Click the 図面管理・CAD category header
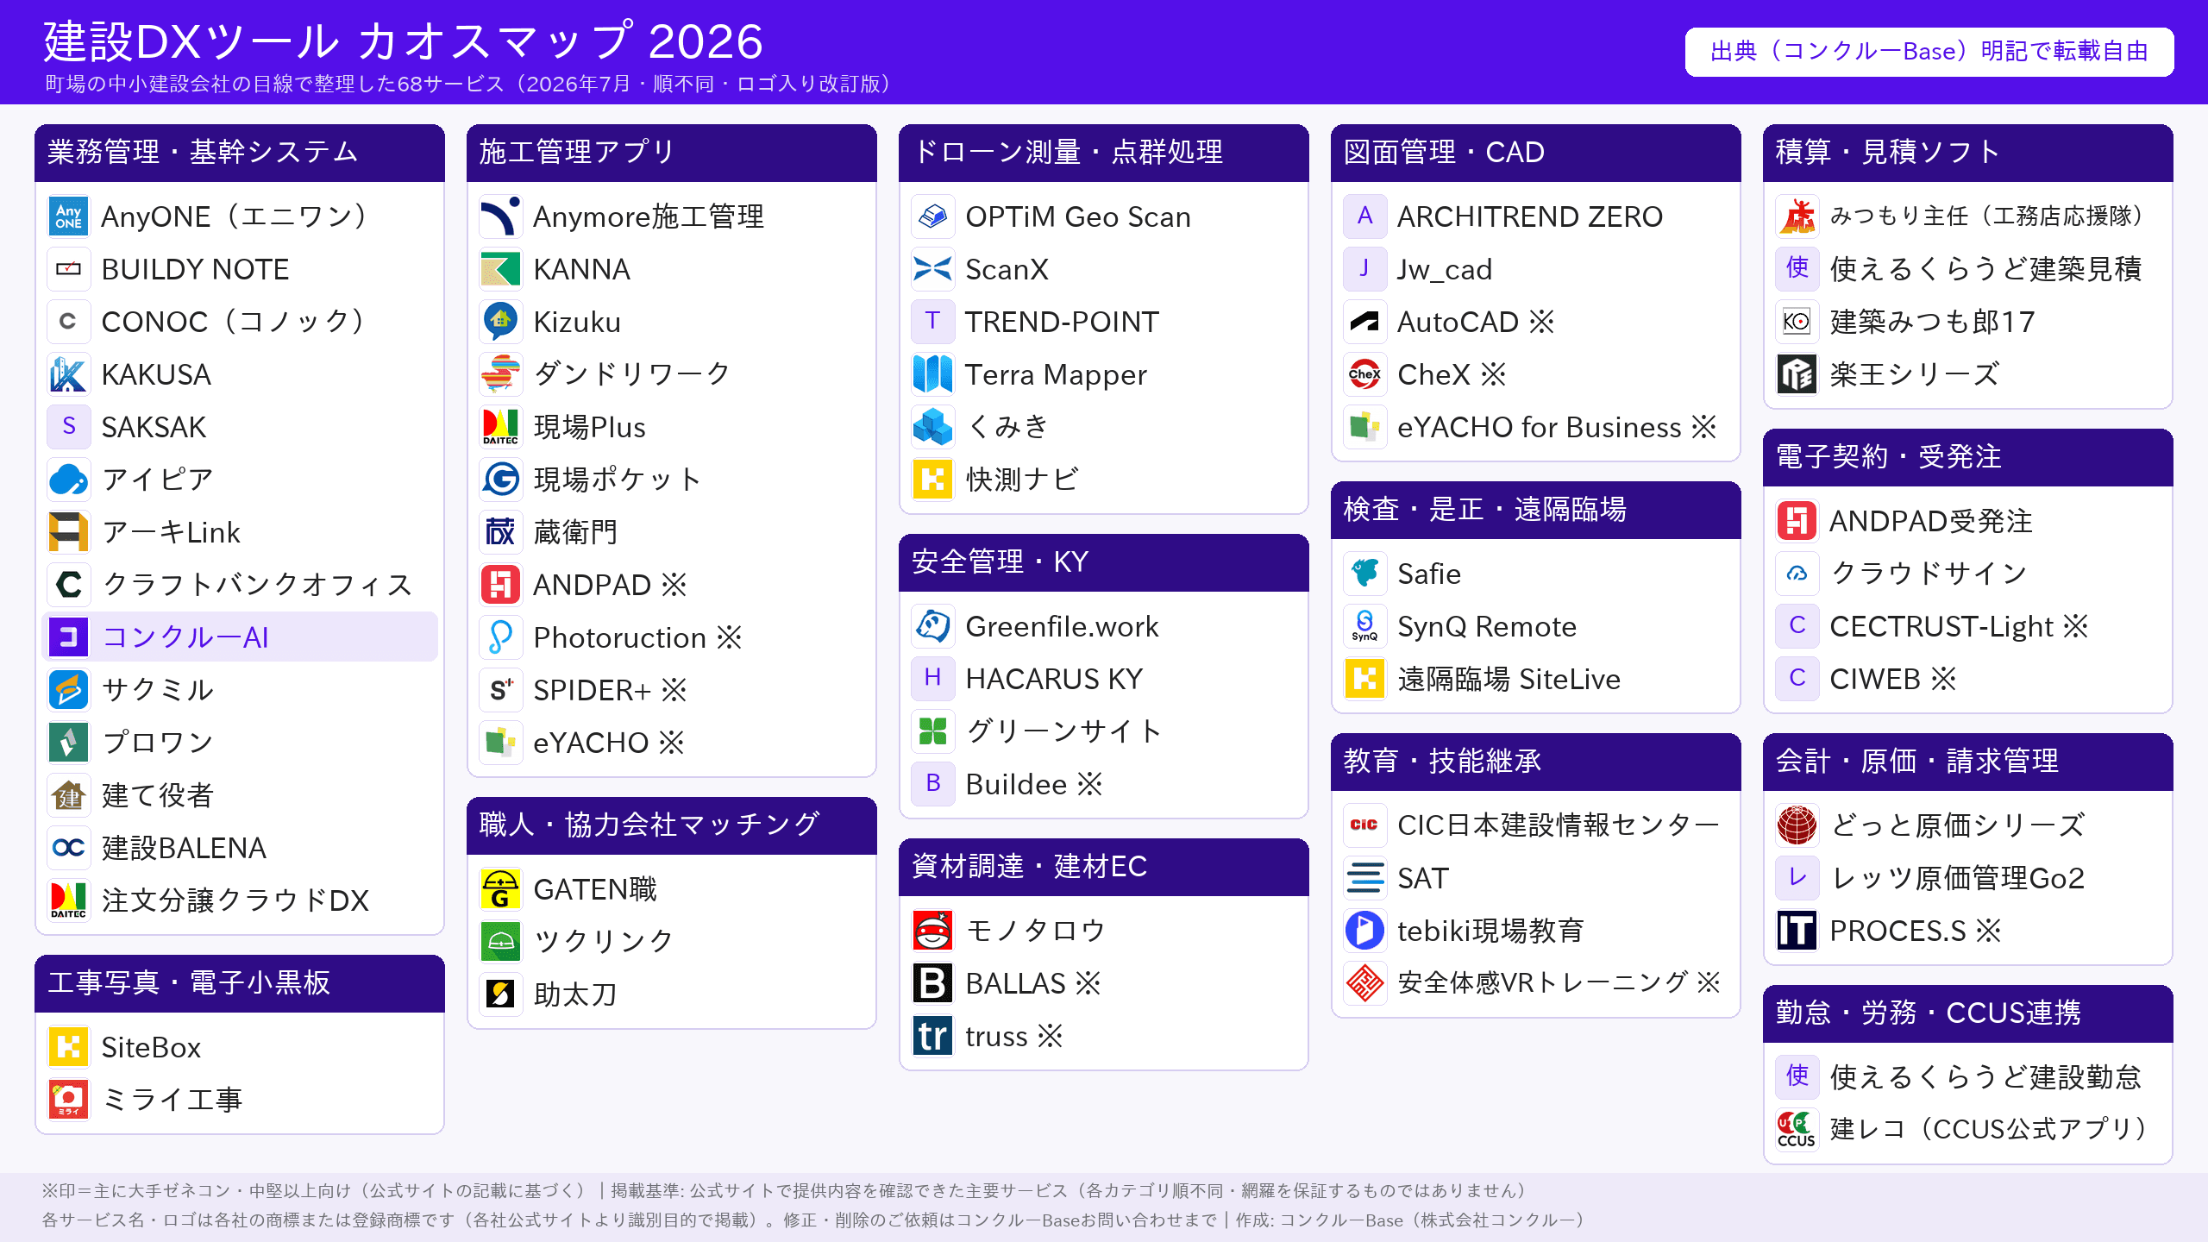This screenshot has width=2208, height=1242. point(1536,153)
